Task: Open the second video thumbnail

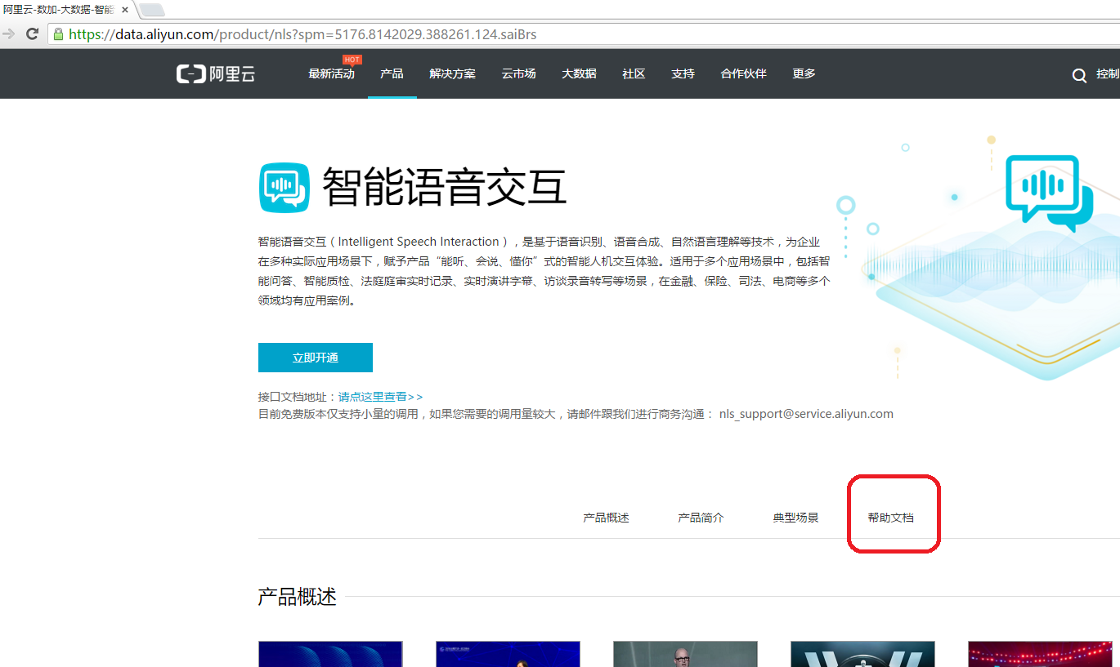Action: (508, 654)
